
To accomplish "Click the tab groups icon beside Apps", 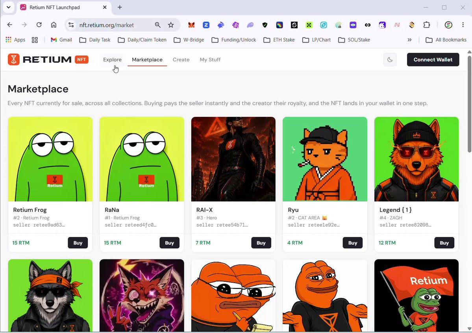I will coord(35,40).
